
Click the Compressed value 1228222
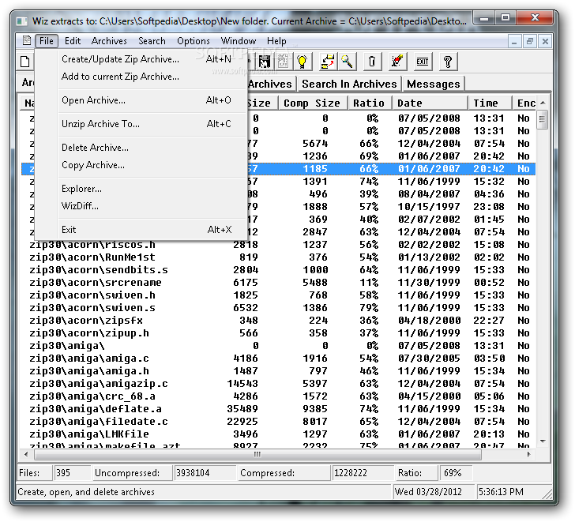(363, 473)
